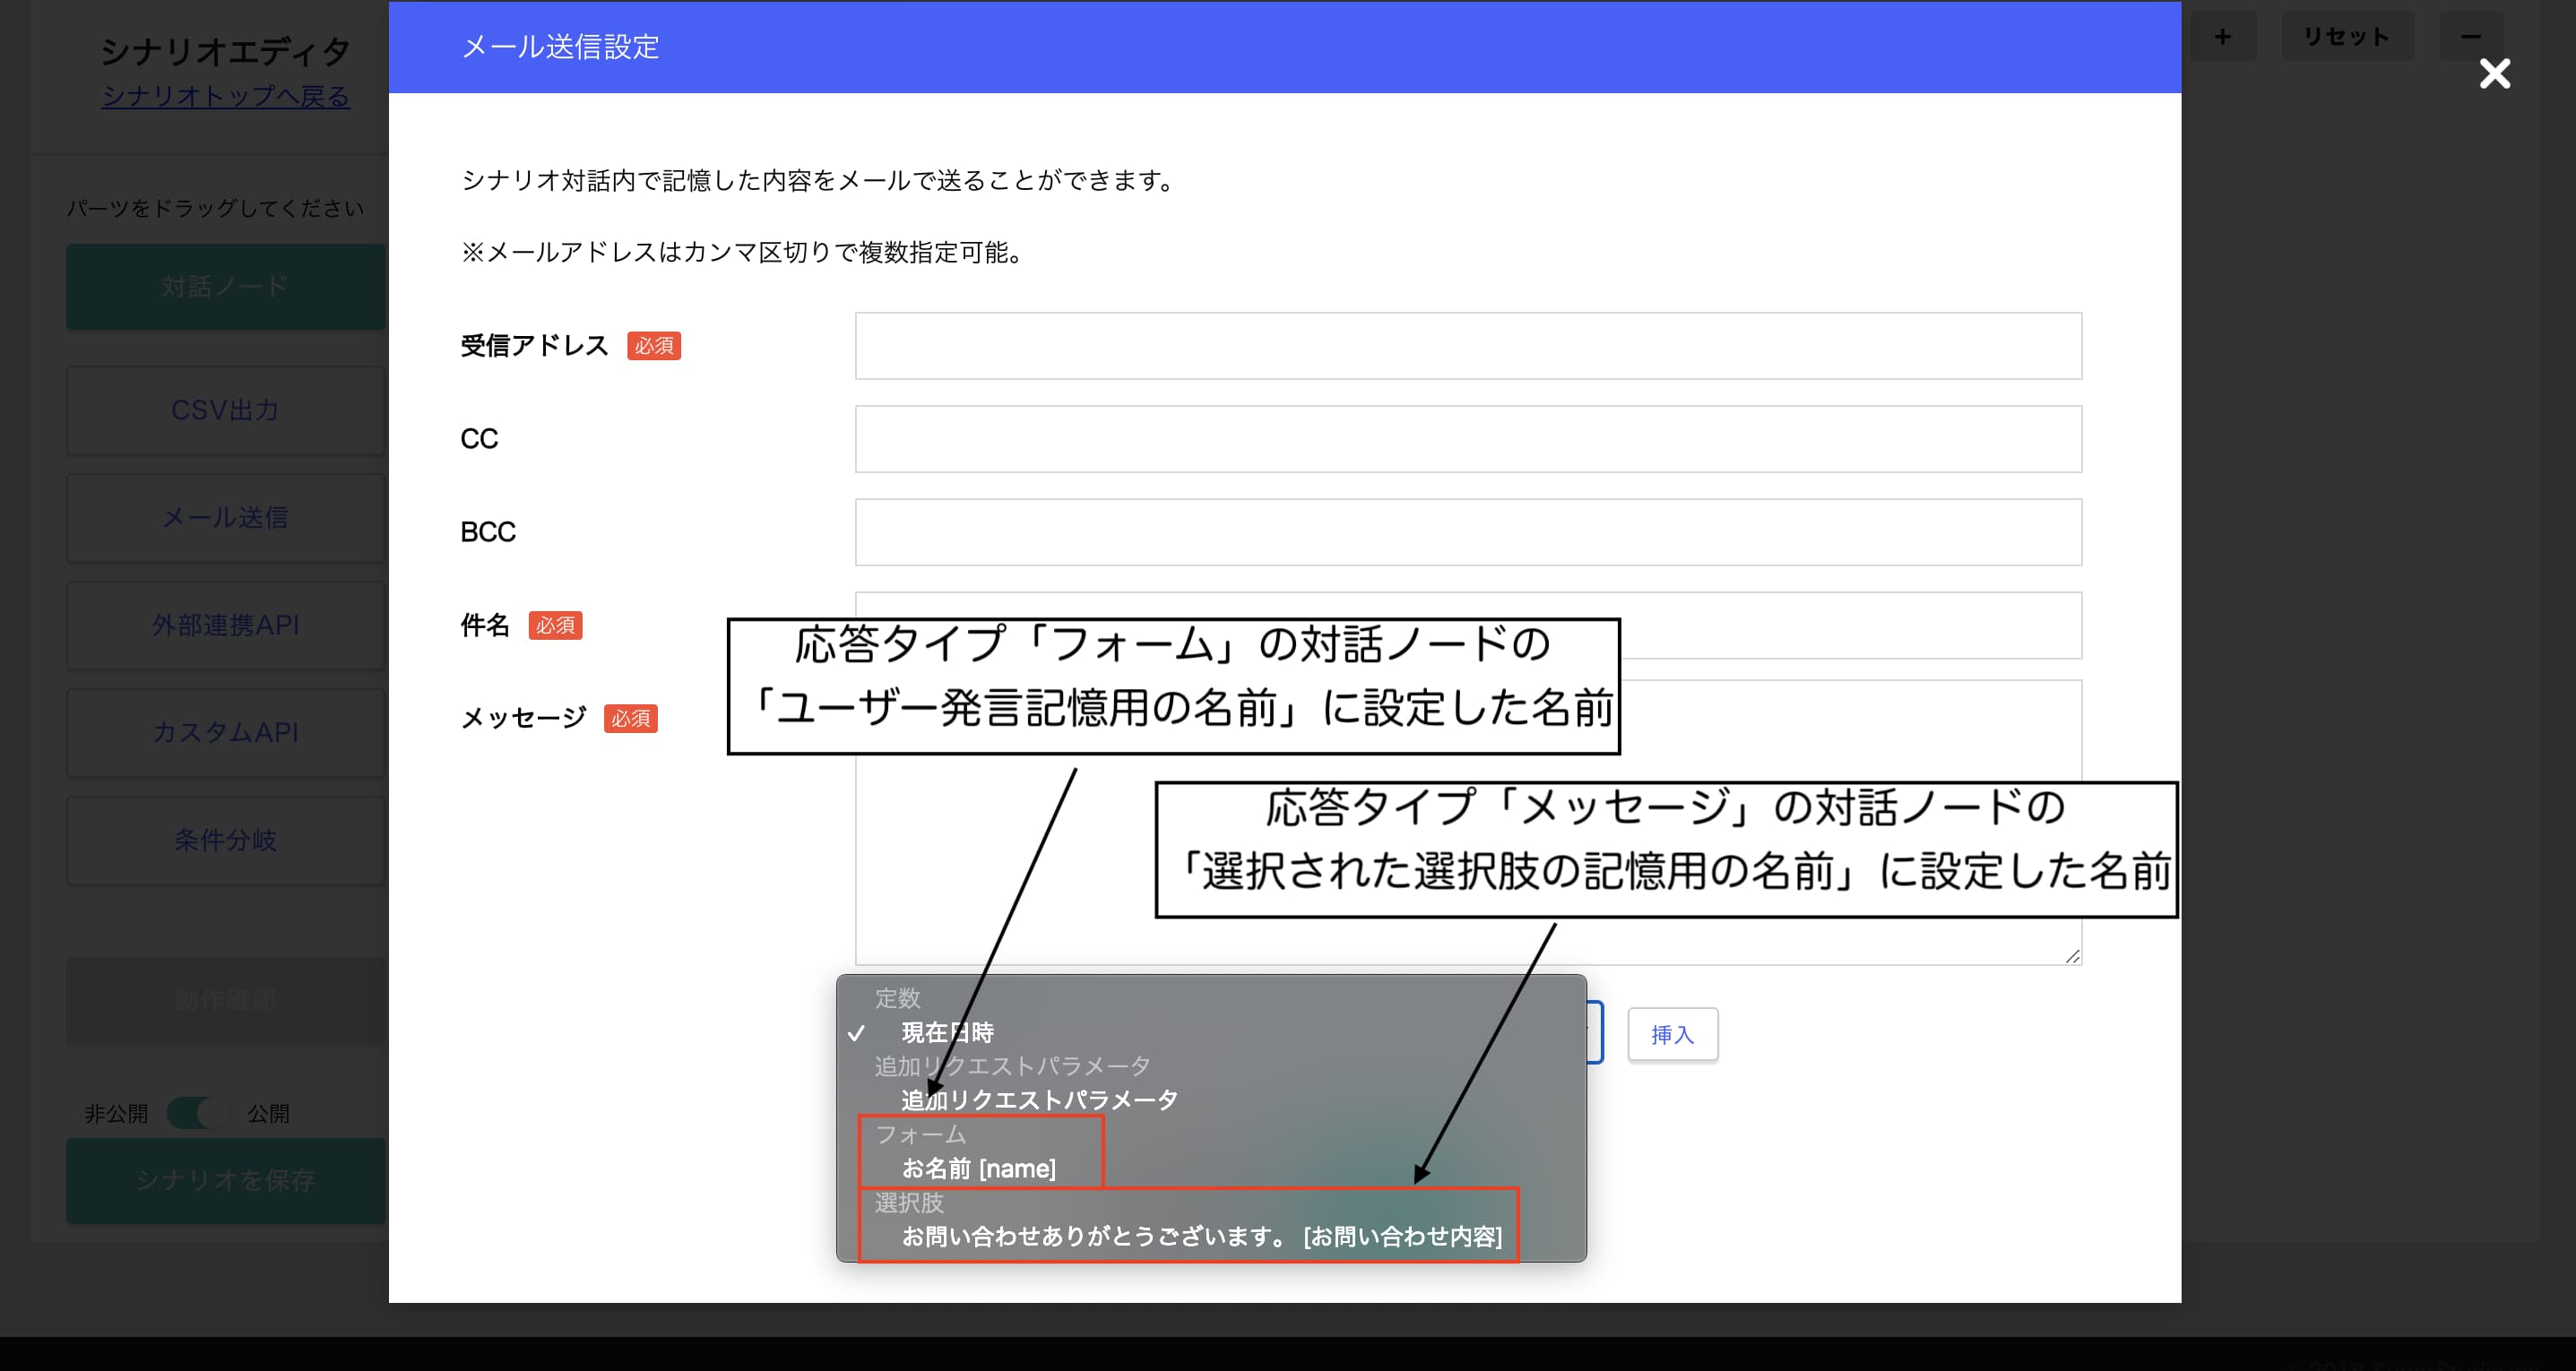Click the minus zoom-out button
2576x1371 pixels.
coord(2470,37)
